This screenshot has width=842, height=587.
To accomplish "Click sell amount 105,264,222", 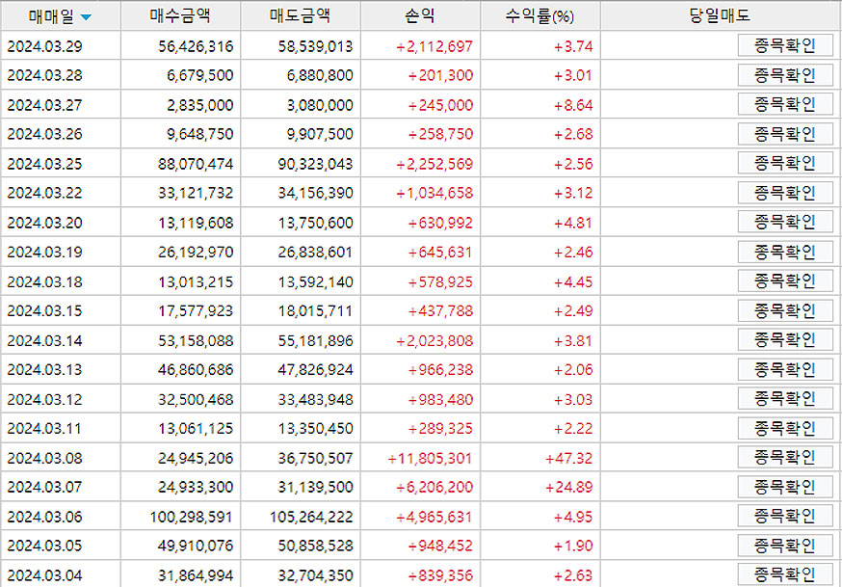I will click(311, 517).
